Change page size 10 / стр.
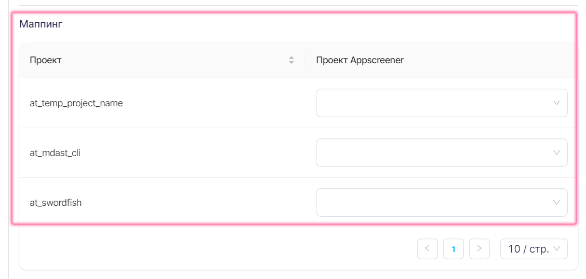Screen dimensions: 586x279 (528, 249)
